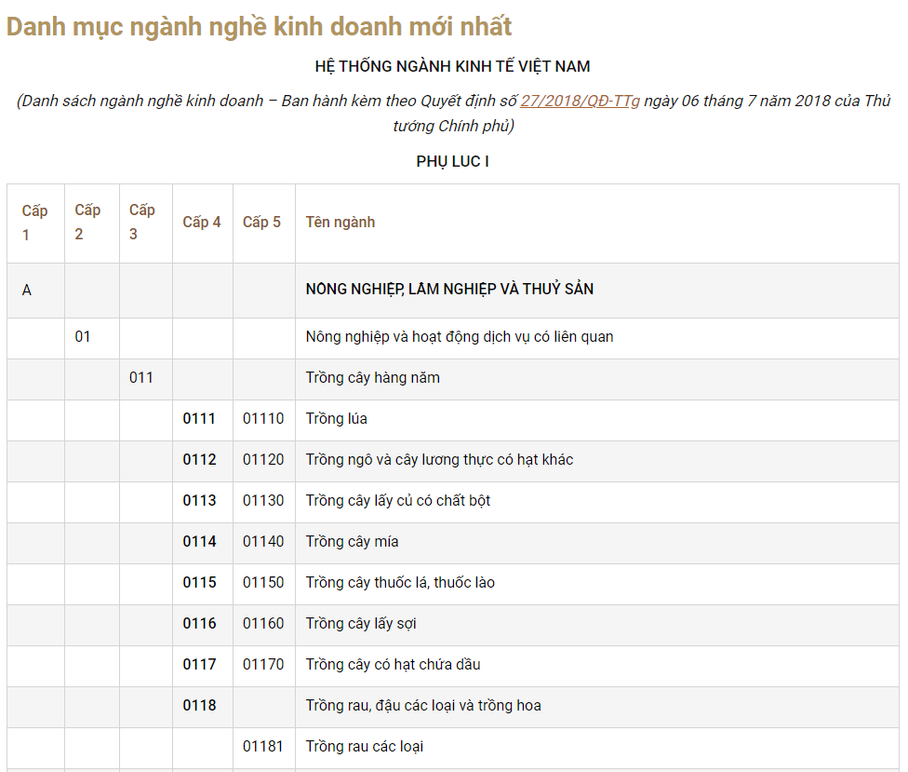Click the bold code '0115' cell

click(x=199, y=583)
